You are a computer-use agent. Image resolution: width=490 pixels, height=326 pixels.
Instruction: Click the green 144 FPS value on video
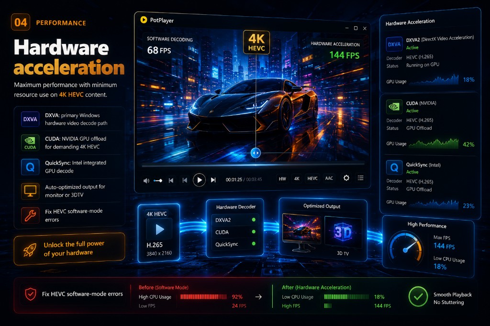tap(345, 55)
